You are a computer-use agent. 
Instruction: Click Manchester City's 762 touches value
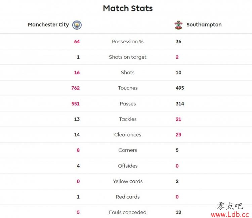tap(76, 88)
